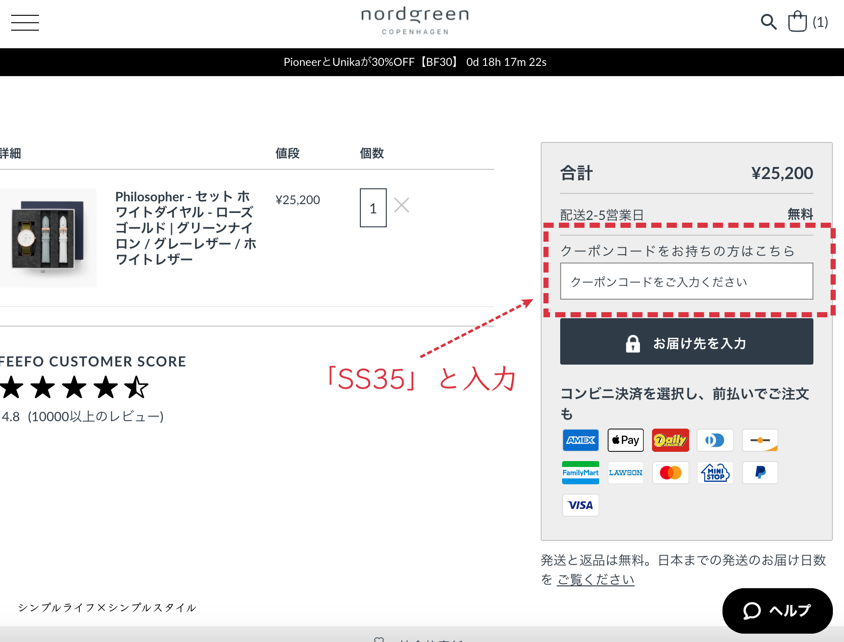
Task: Click the コンビニ決済を選択し payment note
Action: coord(684,404)
